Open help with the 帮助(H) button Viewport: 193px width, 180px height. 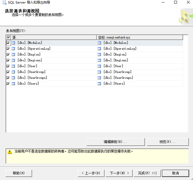pos(19,173)
